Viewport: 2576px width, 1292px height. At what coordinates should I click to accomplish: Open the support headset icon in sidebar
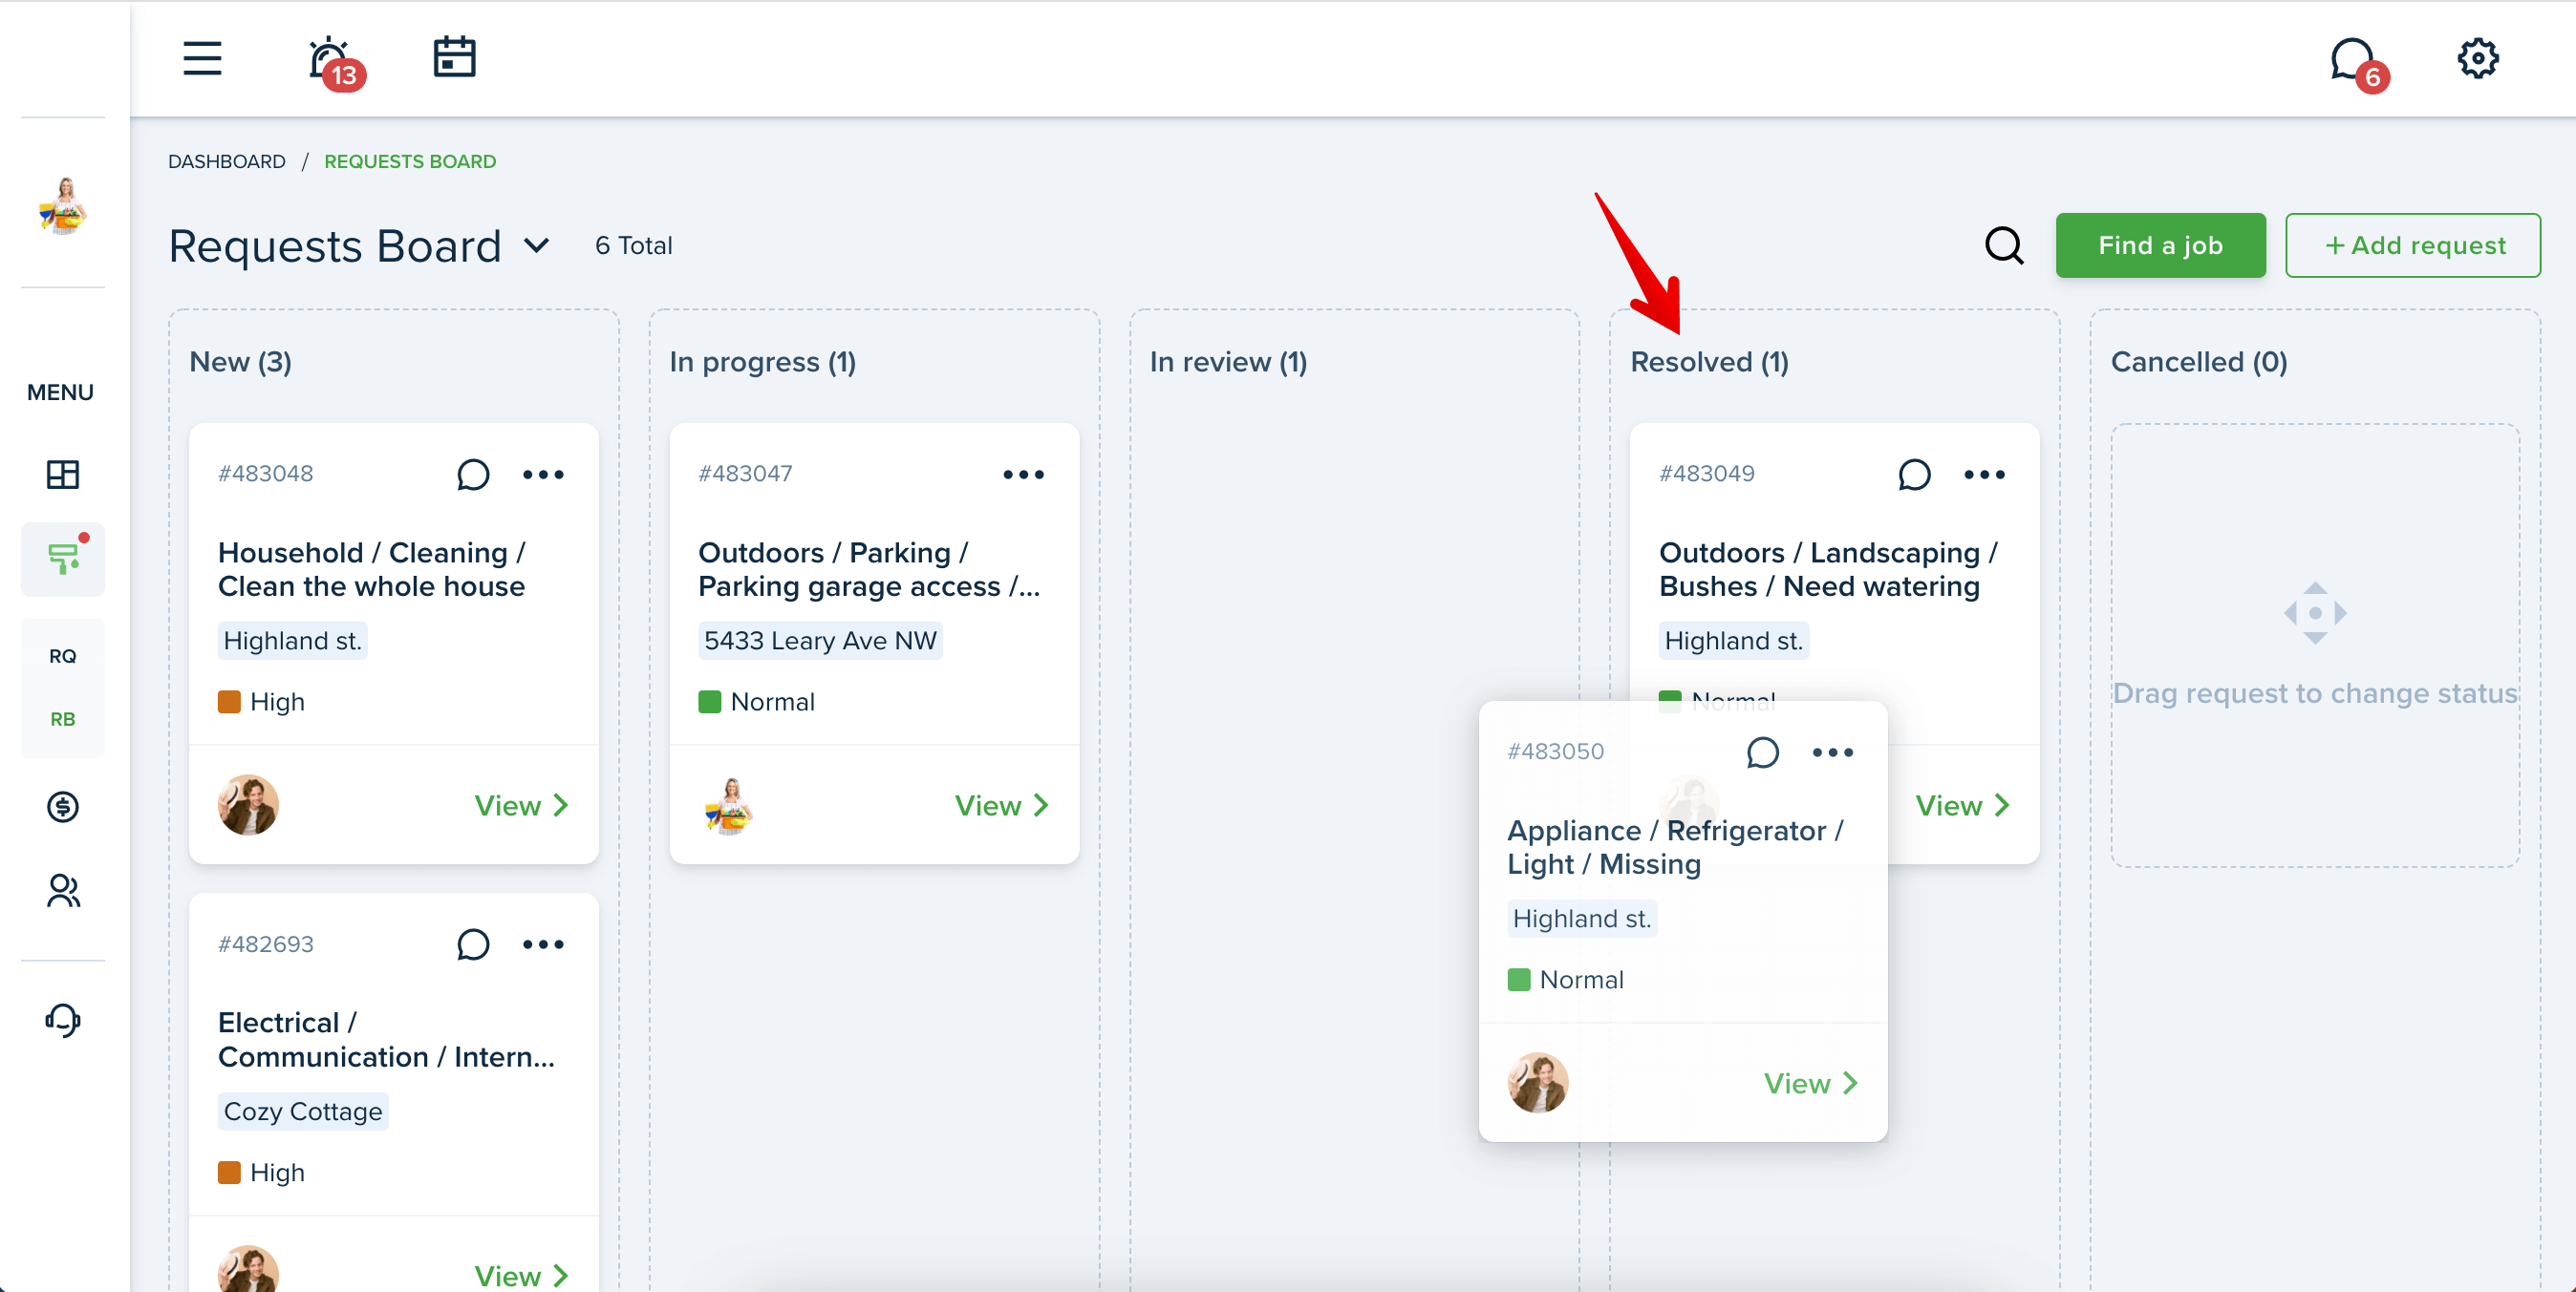(62, 1019)
